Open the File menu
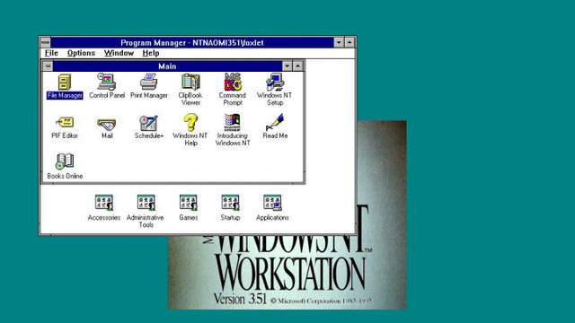Viewport: 575px width, 323px height. coord(52,53)
